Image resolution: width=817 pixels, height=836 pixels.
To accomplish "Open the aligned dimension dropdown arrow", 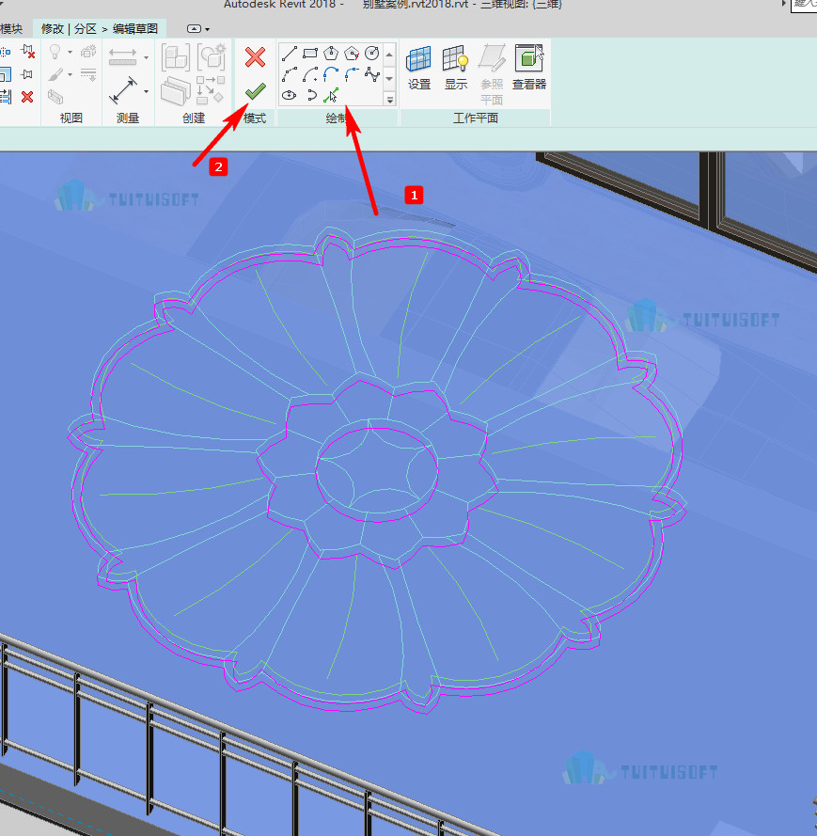I will 146,92.
